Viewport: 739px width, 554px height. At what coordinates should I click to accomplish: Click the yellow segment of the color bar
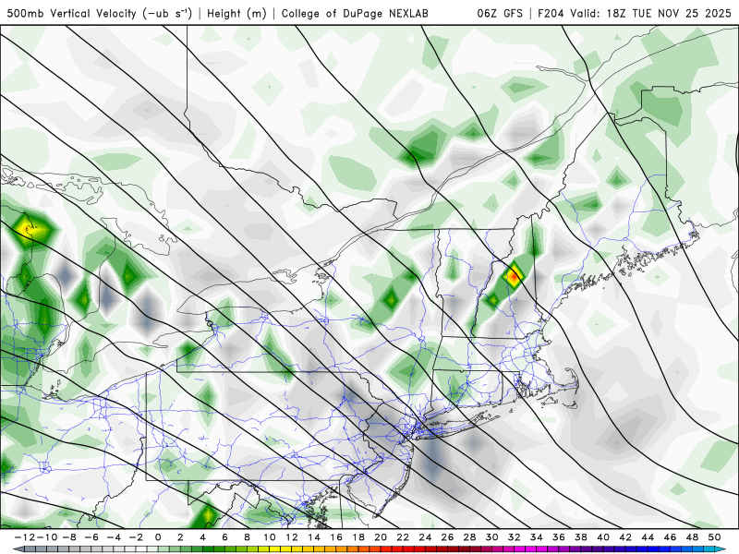(x=273, y=549)
